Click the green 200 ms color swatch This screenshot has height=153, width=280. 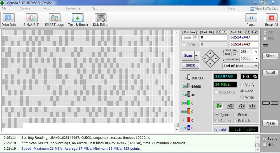click(x=189, y=103)
